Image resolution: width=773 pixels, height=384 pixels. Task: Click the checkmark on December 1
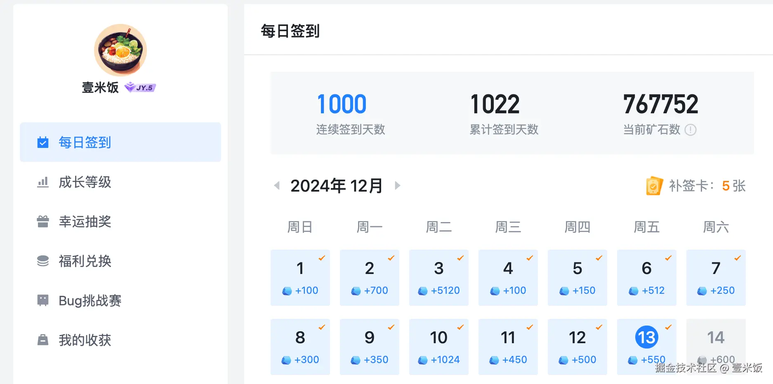(322, 258)
